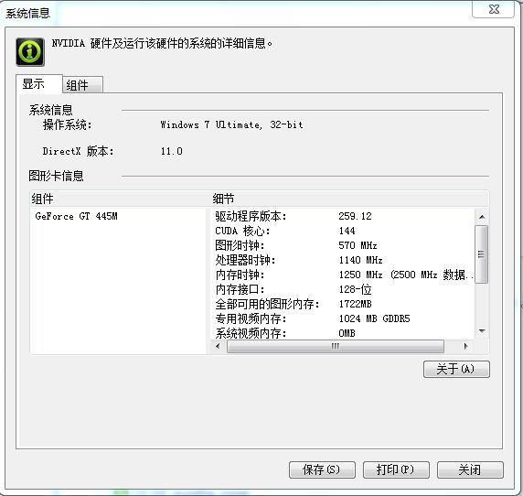Click the horizontal scroll-right arrow
This screenshot has height=496, width=523.
coord(466,346)
